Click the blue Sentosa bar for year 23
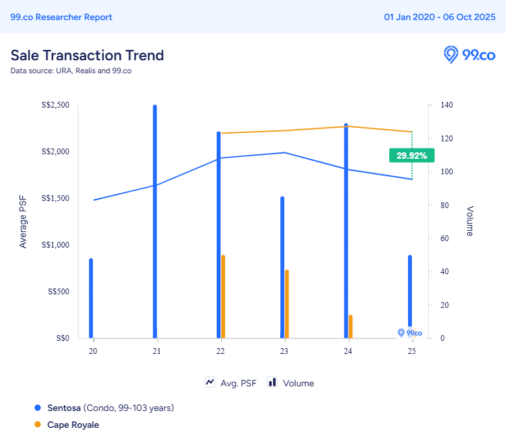 (x=282, y=267)
